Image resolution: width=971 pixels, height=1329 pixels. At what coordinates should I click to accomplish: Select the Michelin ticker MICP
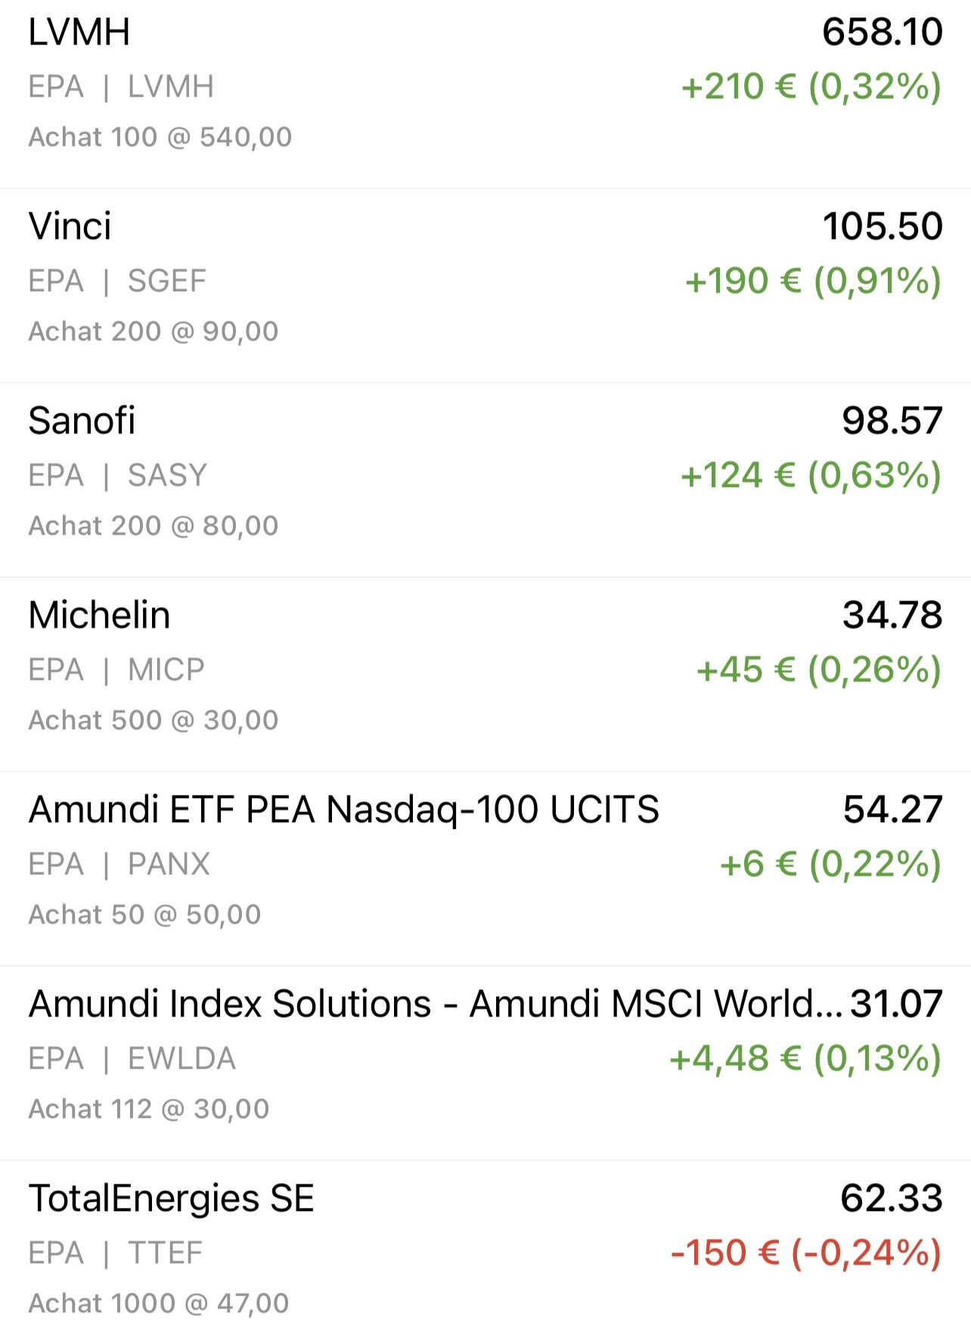point(166,670)
